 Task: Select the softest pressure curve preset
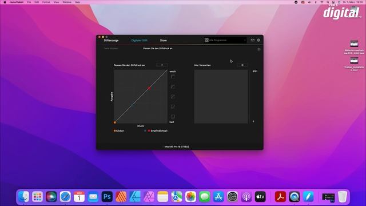coord(173,77)
